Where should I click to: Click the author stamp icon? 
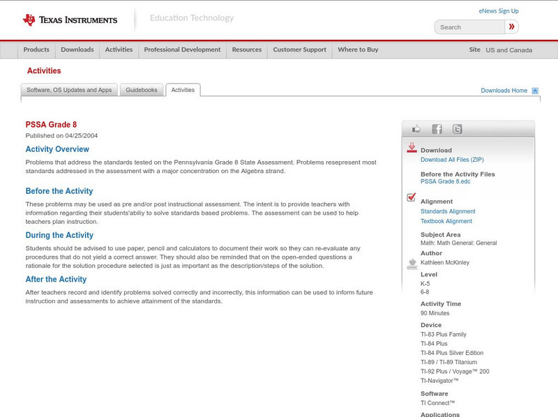(412, 264)
